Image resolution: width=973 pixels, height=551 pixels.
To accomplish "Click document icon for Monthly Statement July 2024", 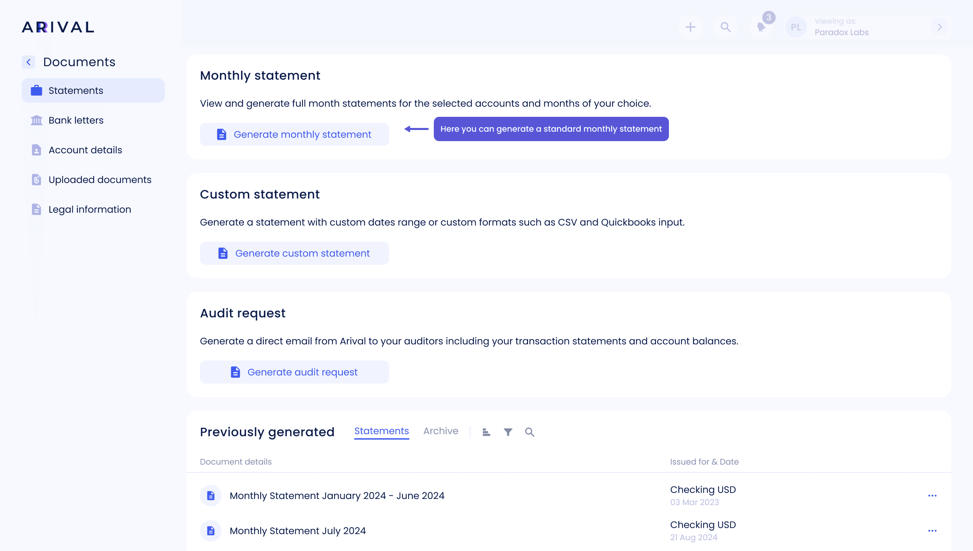I will pyautogui.click(x=210, y=530).
